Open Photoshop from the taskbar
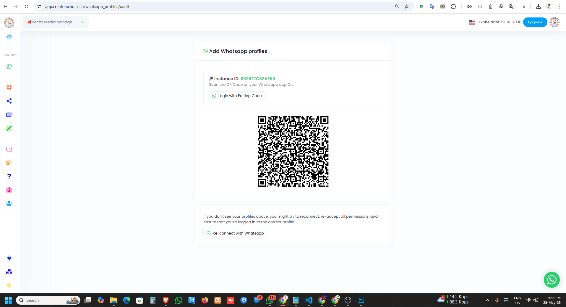Viewport: 566px width, 307px height. (x=361, y=300)
